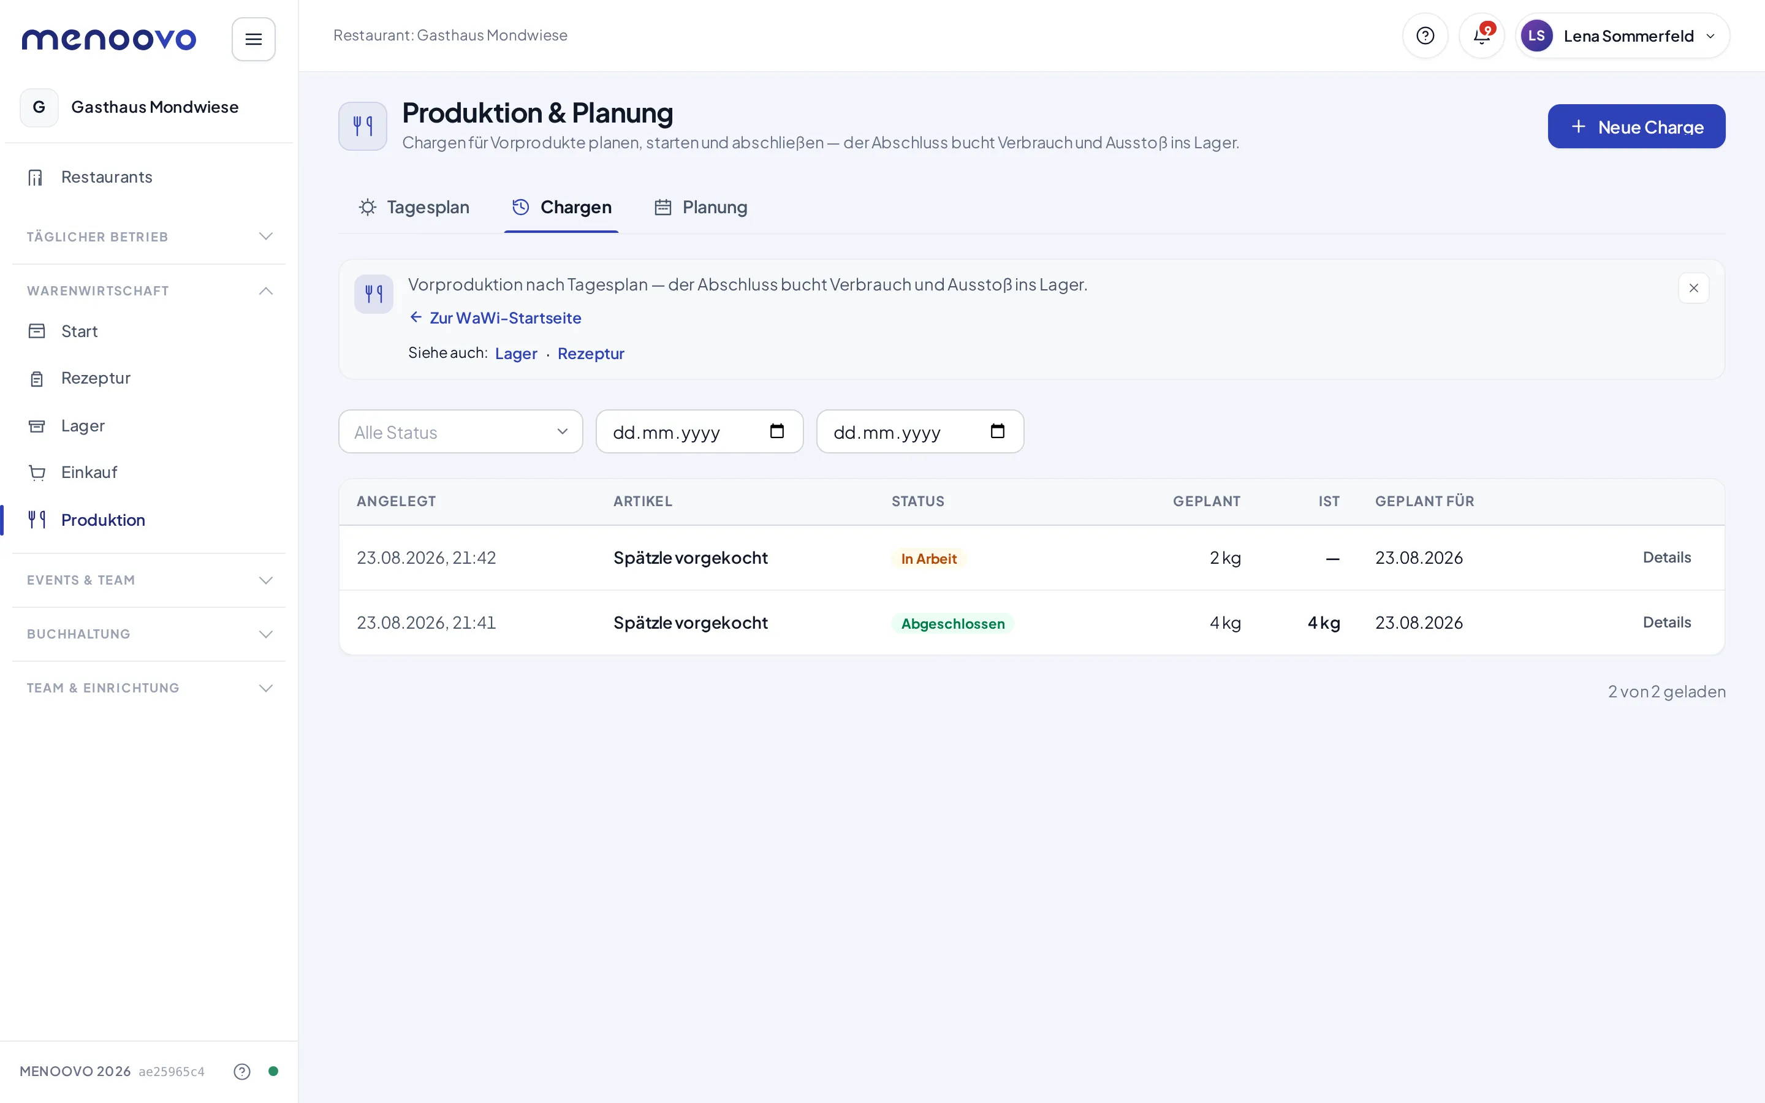The height and width of the screenshot is (1103, 1765).
Task: Click the Lager archive box icon
Action: point(37,426)
